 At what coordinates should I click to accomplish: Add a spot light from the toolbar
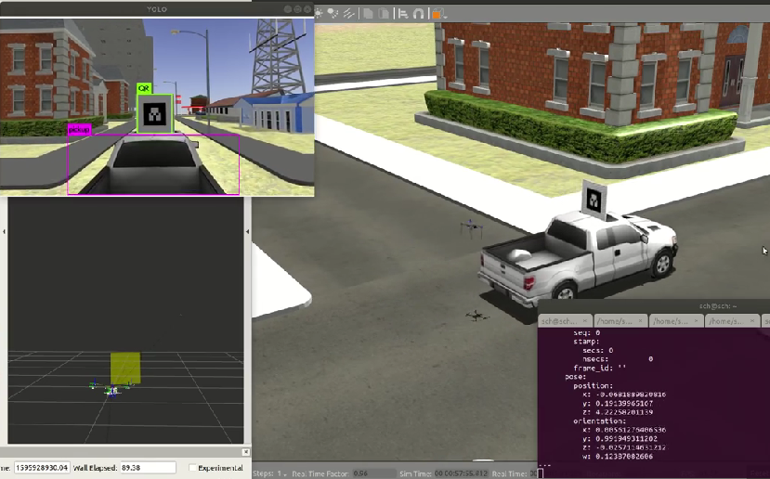tap(334, 13)
